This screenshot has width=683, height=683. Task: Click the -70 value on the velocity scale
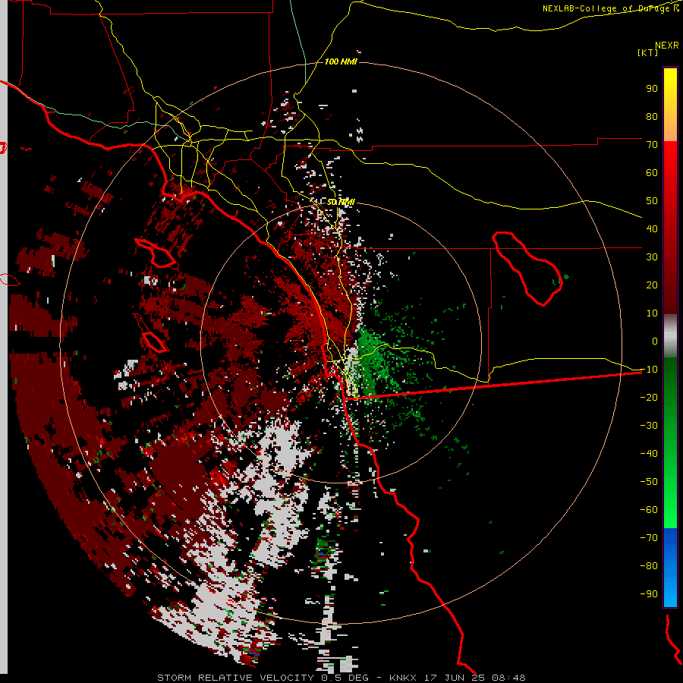[649, 537]
